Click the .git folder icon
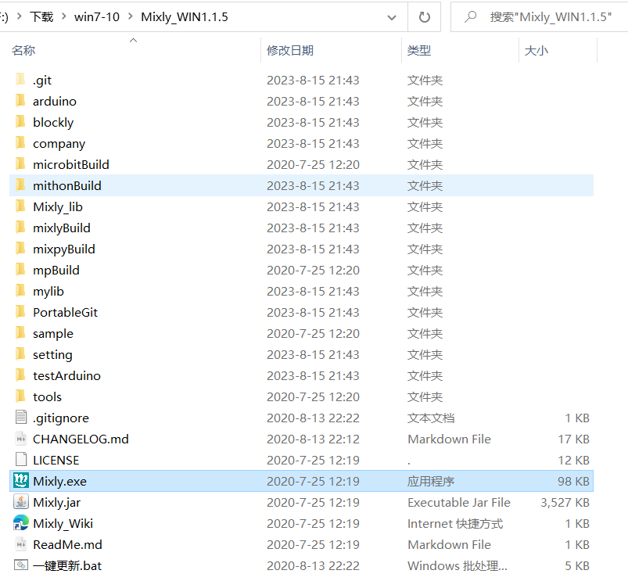This screenshot has height=581, width=628. (20, 79)
